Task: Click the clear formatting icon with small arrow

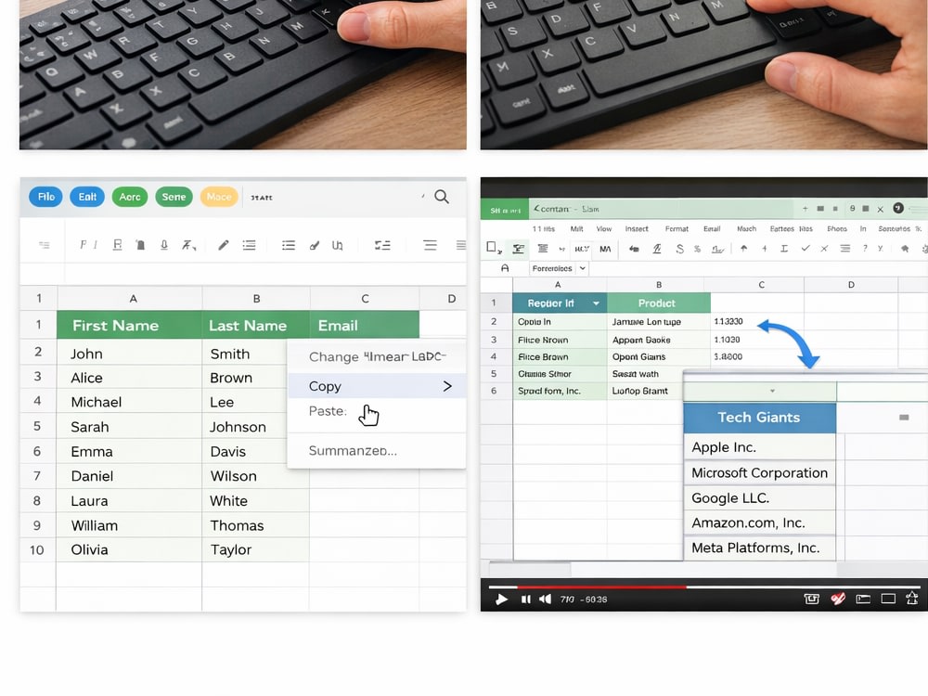Action: coord(188,245)
